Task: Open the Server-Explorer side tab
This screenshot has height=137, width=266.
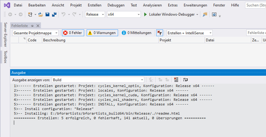Action: [x=6, y=35]
